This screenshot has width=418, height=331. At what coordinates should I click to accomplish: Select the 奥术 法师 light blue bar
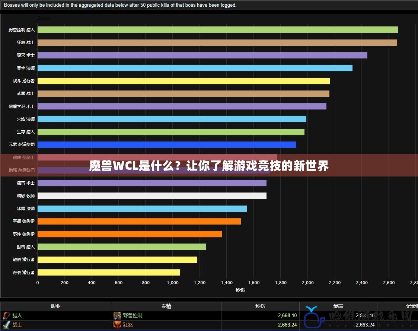[195, 68]
